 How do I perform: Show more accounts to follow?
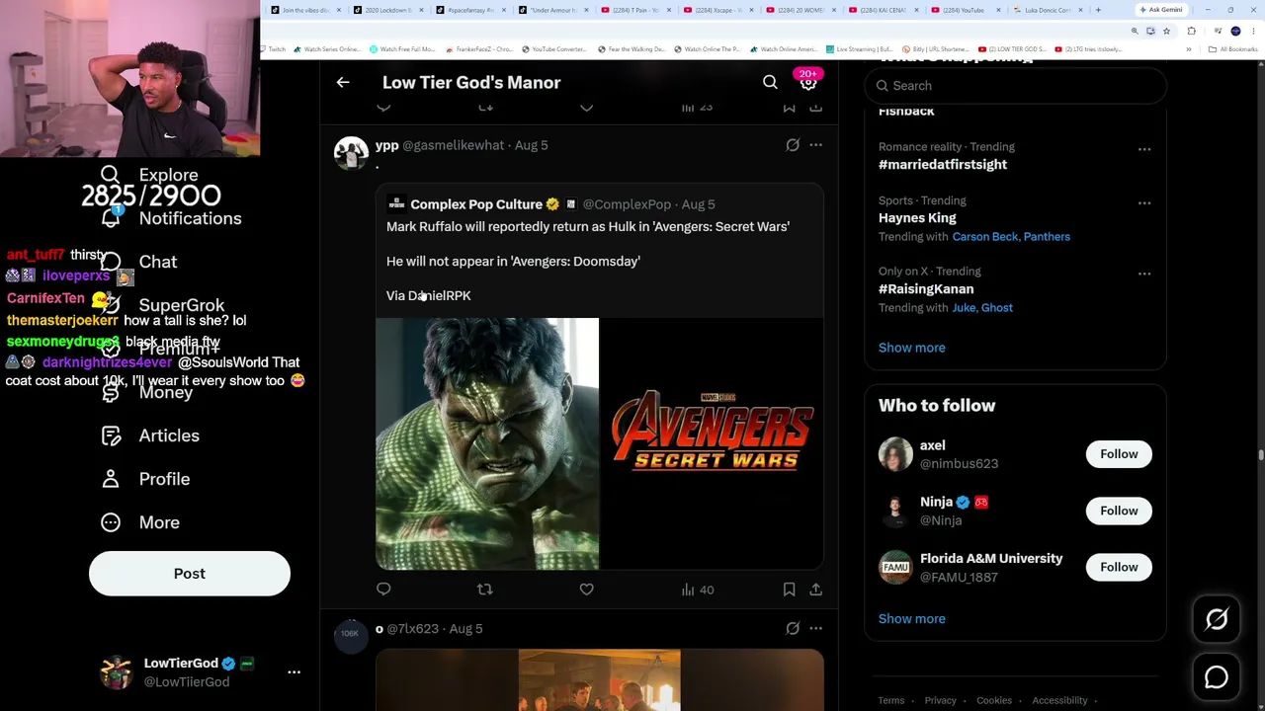pos(912,619)
